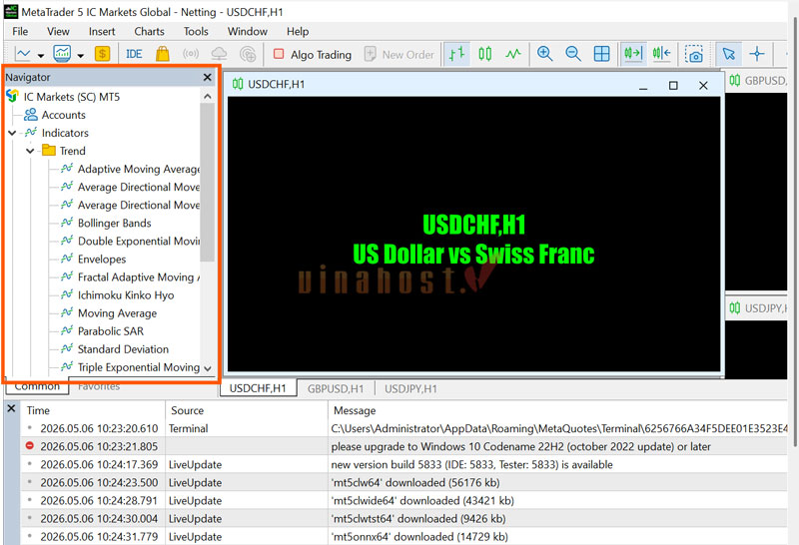
Task: Zoom out the chart with magnifier minus
Action: (x=573, y=54)
